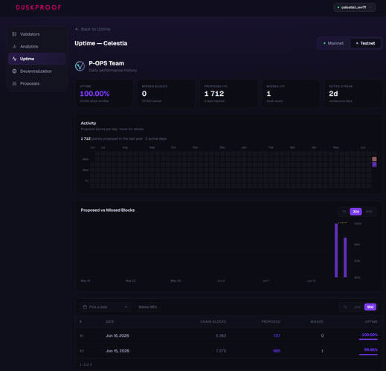
Task: Open Validators from the sidebar grid icon
Action: coord(14,34)
